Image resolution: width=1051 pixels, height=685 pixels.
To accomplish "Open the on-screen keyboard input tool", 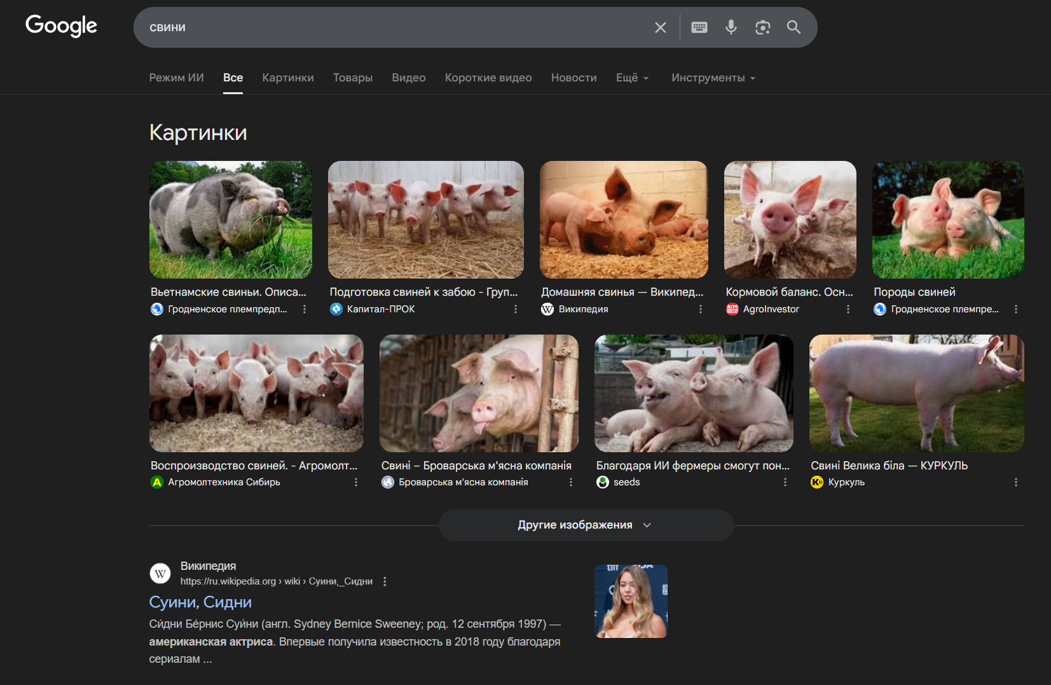I will pyautogui.click(x=699, y=27).
